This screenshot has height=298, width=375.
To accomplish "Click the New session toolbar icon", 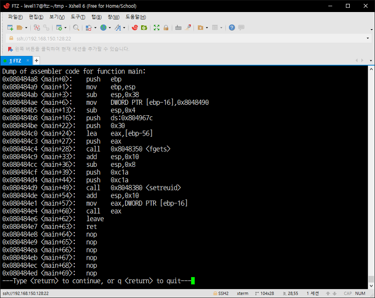I will point(10,28).
